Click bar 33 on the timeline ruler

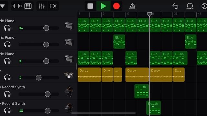176,14
